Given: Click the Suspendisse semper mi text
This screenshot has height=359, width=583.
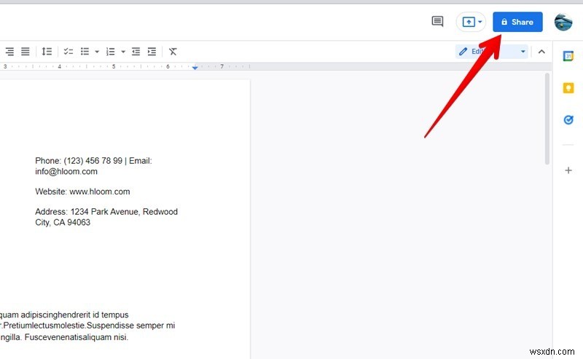Looking at the screenshot, I should pyautogui.click(x=131, y=326).
